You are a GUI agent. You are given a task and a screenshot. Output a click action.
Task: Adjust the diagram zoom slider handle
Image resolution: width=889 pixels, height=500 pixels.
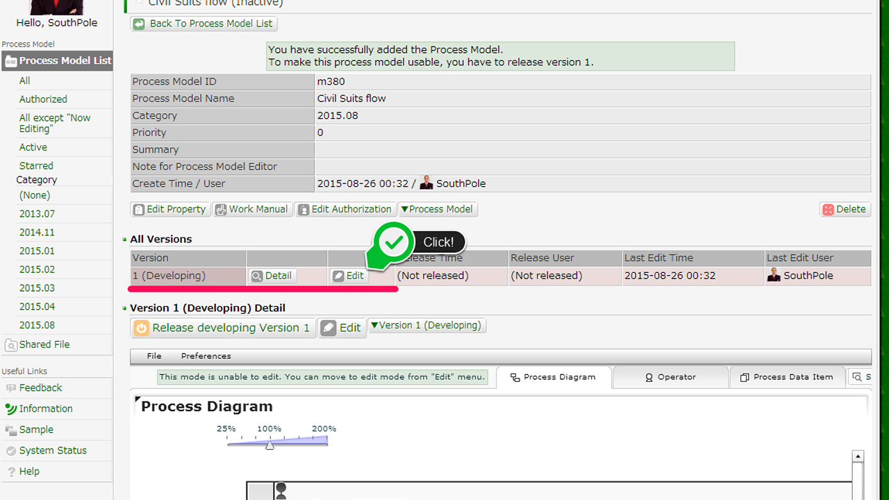pos(269,445)
